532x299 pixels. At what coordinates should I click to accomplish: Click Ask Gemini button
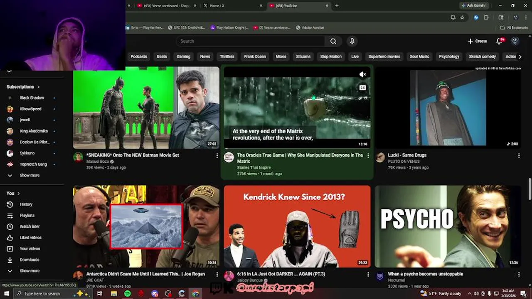click(473, 5)
